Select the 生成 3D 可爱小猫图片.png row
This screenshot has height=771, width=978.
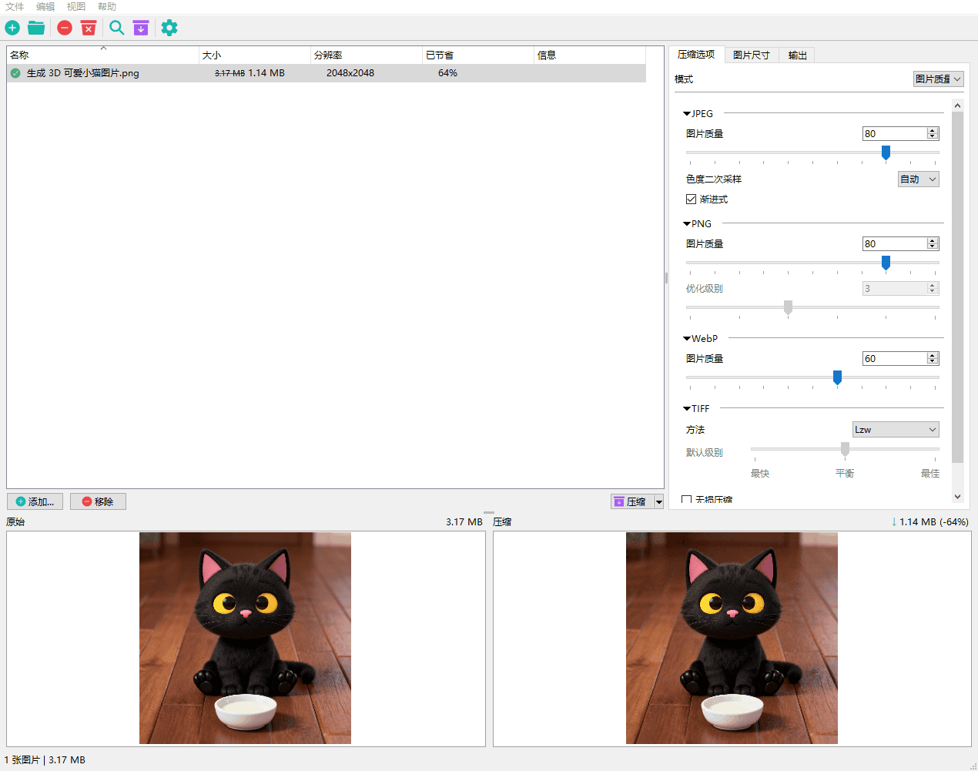[x=83, y=73]
